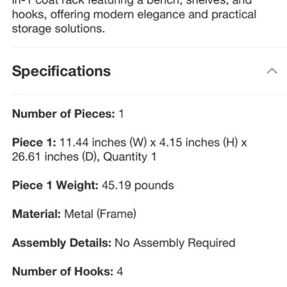Click the Number of Hooks label
287x287 pixels.
tap(62, 271)
